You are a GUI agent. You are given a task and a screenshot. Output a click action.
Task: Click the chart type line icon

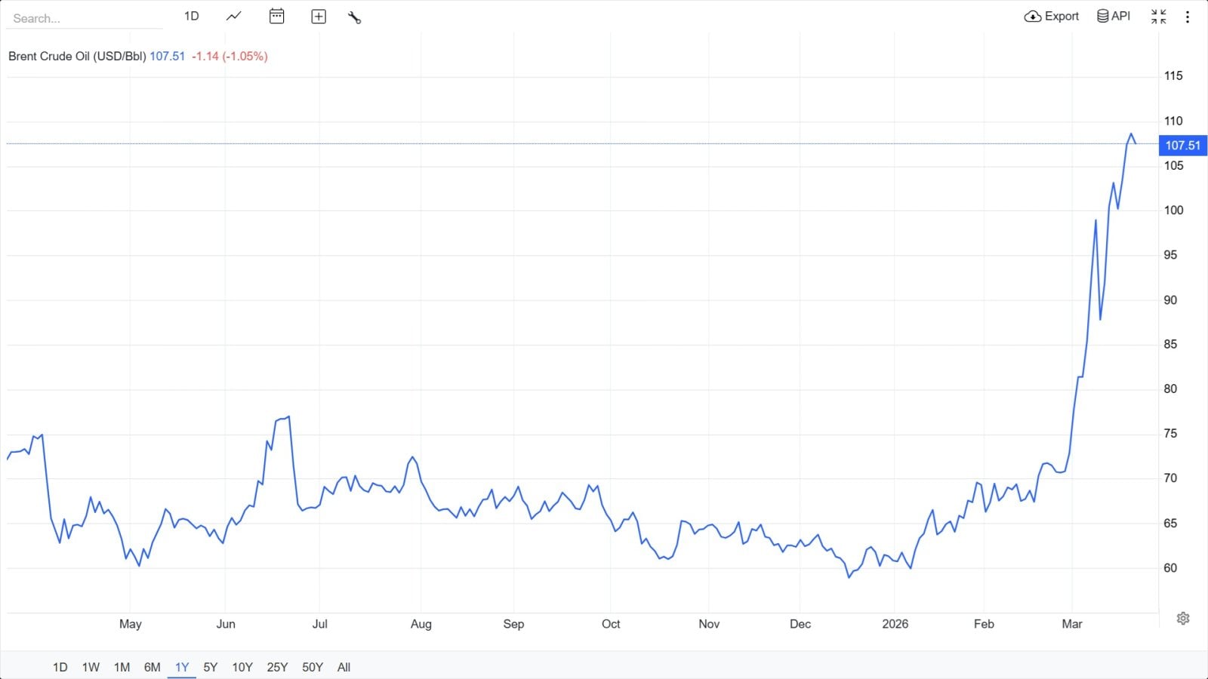pos(234,16)
